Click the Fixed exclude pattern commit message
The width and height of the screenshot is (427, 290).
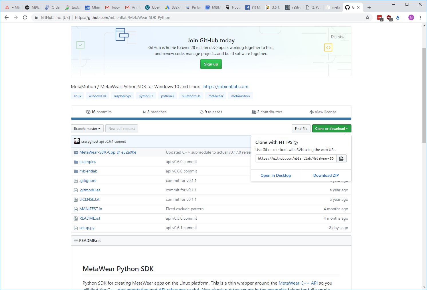tap(185, 209)
